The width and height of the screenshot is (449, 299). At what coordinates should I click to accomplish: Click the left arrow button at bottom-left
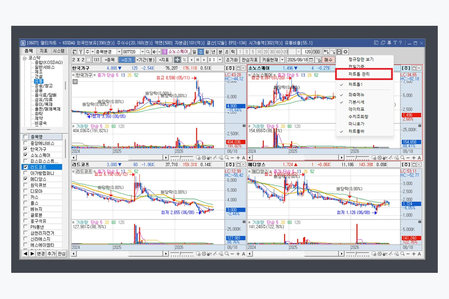coord(25,254)
